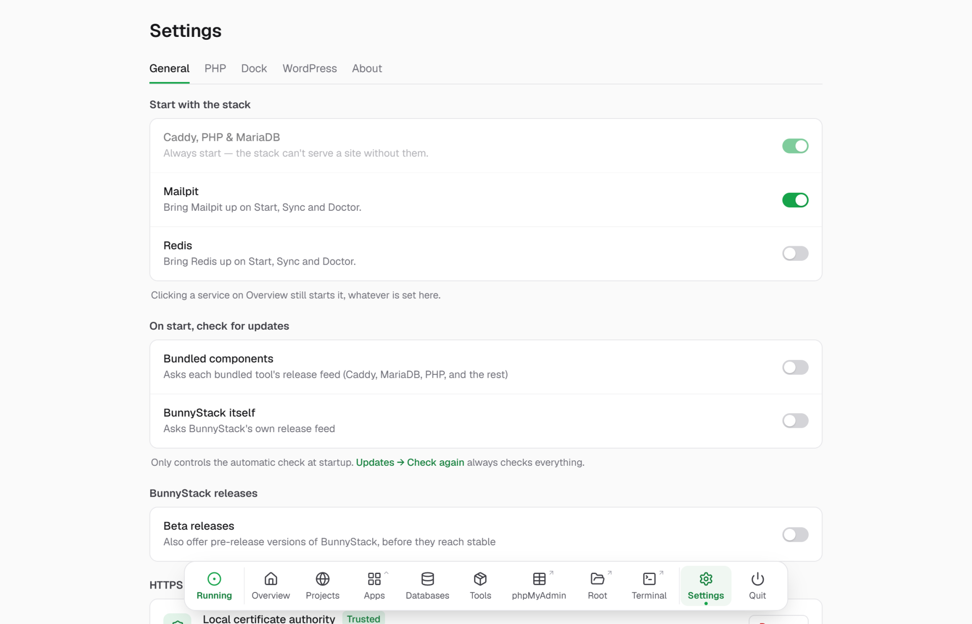
Task: Click 'Start with the stack' section heading
Action: pos(200,104)
